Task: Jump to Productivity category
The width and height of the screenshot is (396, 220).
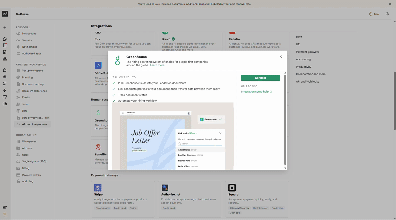Action: (x=304, y=67)
